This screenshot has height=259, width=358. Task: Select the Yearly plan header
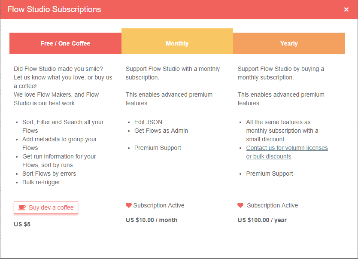tap(289, 43)
